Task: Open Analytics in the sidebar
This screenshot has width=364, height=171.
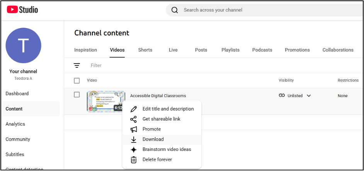Action: (15, 124)
